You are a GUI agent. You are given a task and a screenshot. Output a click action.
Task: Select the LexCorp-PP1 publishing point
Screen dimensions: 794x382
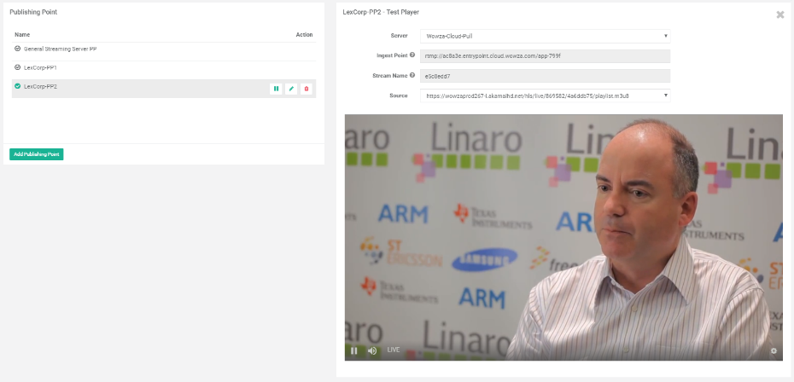coord(40,67)
